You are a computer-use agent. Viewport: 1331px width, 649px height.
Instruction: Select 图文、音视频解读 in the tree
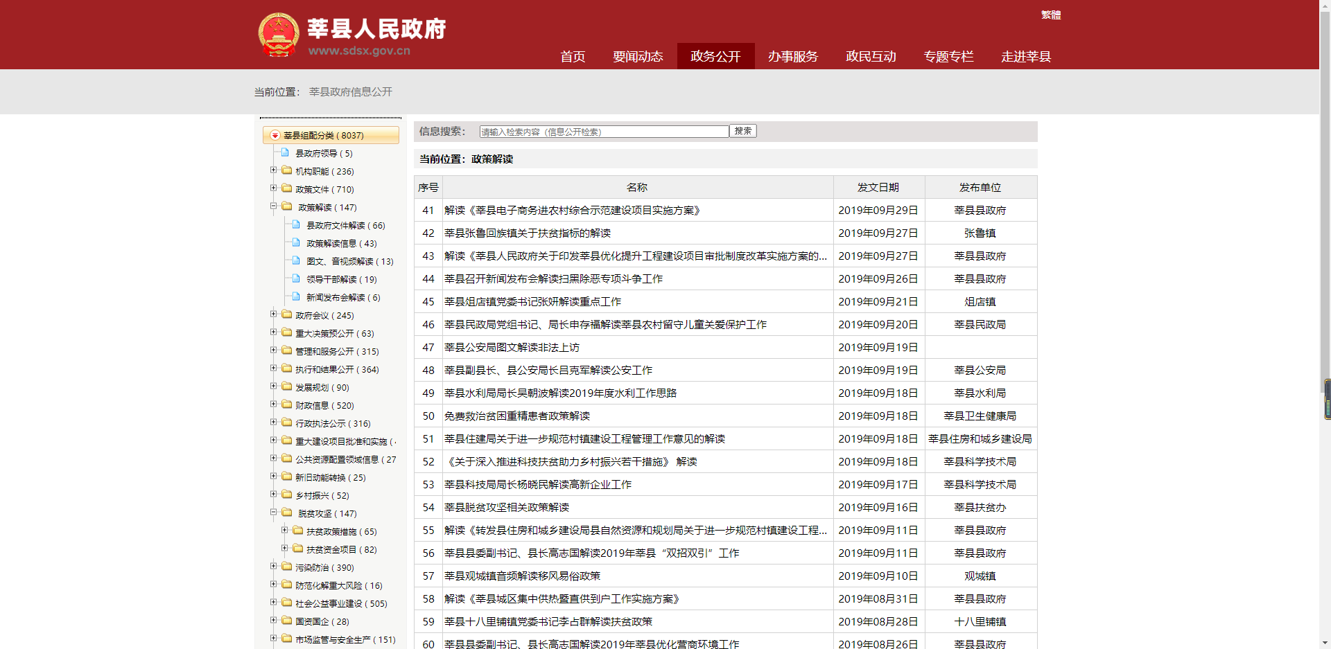tap(349, 261)
